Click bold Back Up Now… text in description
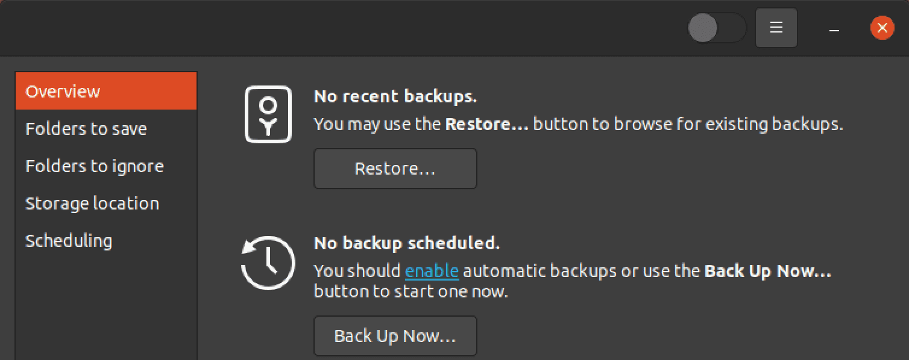Image resolution: width=909 pixels, height=360 pixels. 767,271
